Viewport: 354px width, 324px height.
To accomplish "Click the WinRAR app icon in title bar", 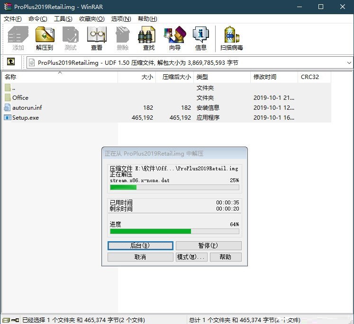I will (x=8, y=7).
